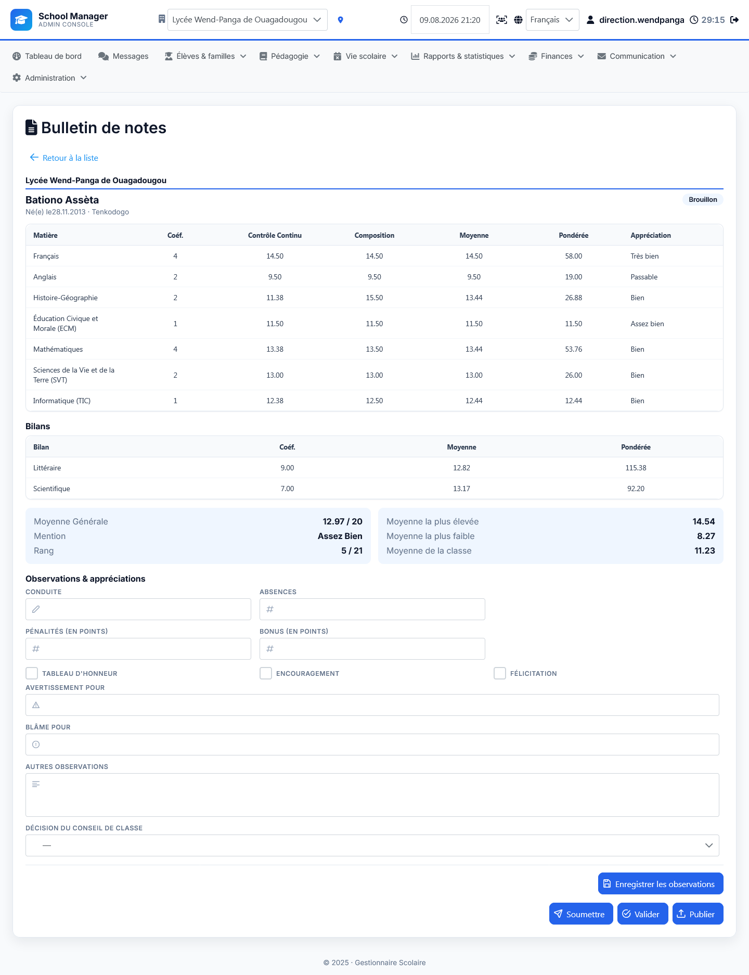
Task: Click the face scan icon in header
Action: click(x=501, y=20)
